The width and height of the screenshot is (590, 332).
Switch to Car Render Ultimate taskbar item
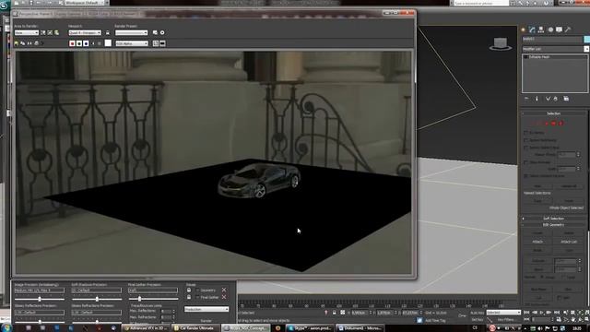coord(195,328)
